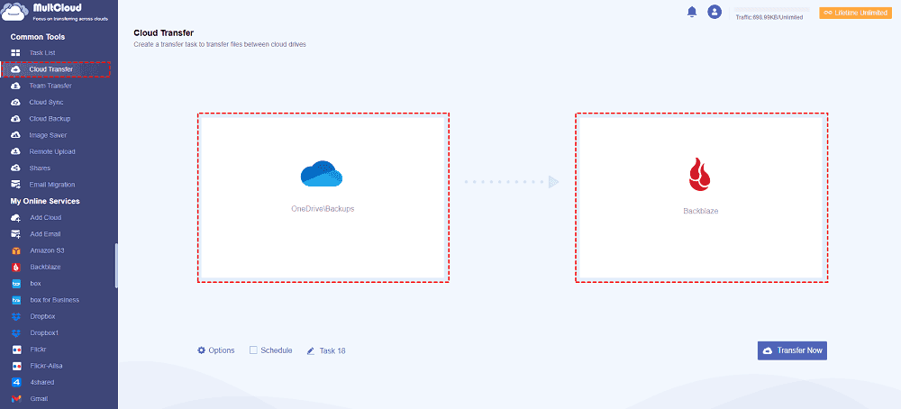Open Team Transfer tool
This screenshot has width=901, height=409.
click(50, 86)
